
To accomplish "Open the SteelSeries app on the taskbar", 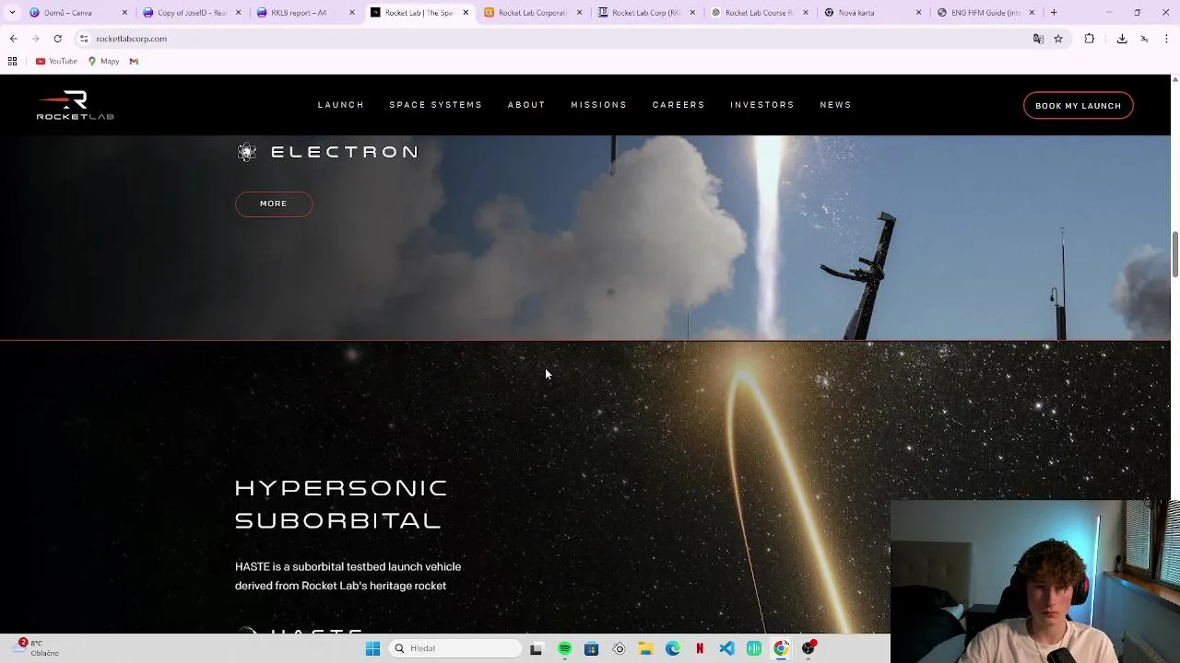I will click(x=619, y=648).
